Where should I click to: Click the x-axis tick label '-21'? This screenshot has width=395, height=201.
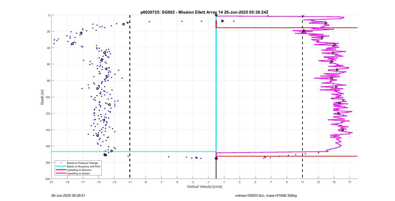pyautogui.click(x=51, y=182)
